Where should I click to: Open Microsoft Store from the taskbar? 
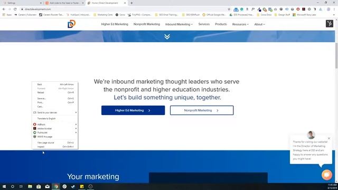(x=39, y=186)
